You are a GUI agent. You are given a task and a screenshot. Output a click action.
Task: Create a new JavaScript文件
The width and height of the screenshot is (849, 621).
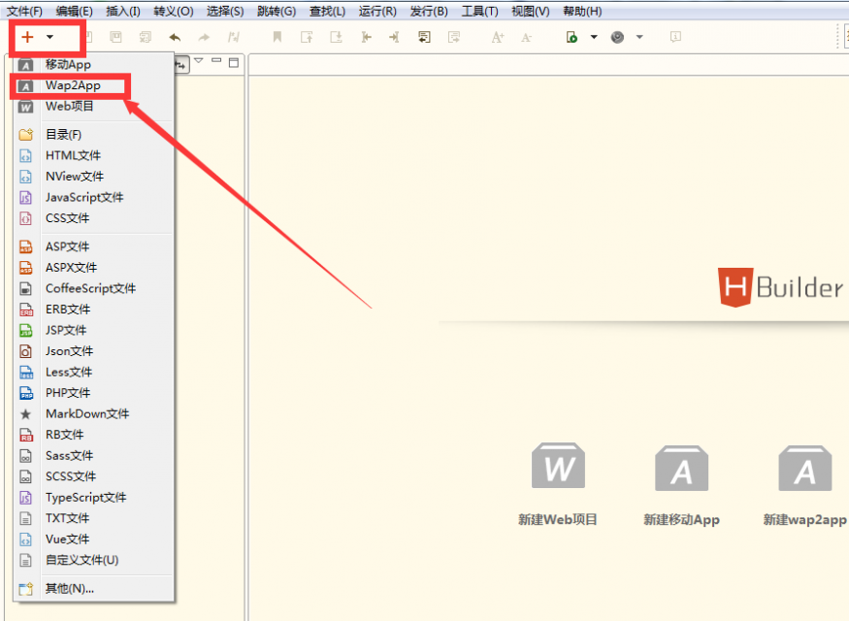pyautogui.click(x=93, y=197)
